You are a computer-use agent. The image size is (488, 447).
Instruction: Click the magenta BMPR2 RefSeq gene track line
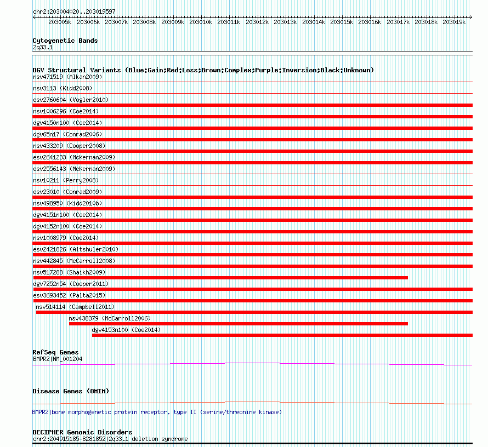253,364
